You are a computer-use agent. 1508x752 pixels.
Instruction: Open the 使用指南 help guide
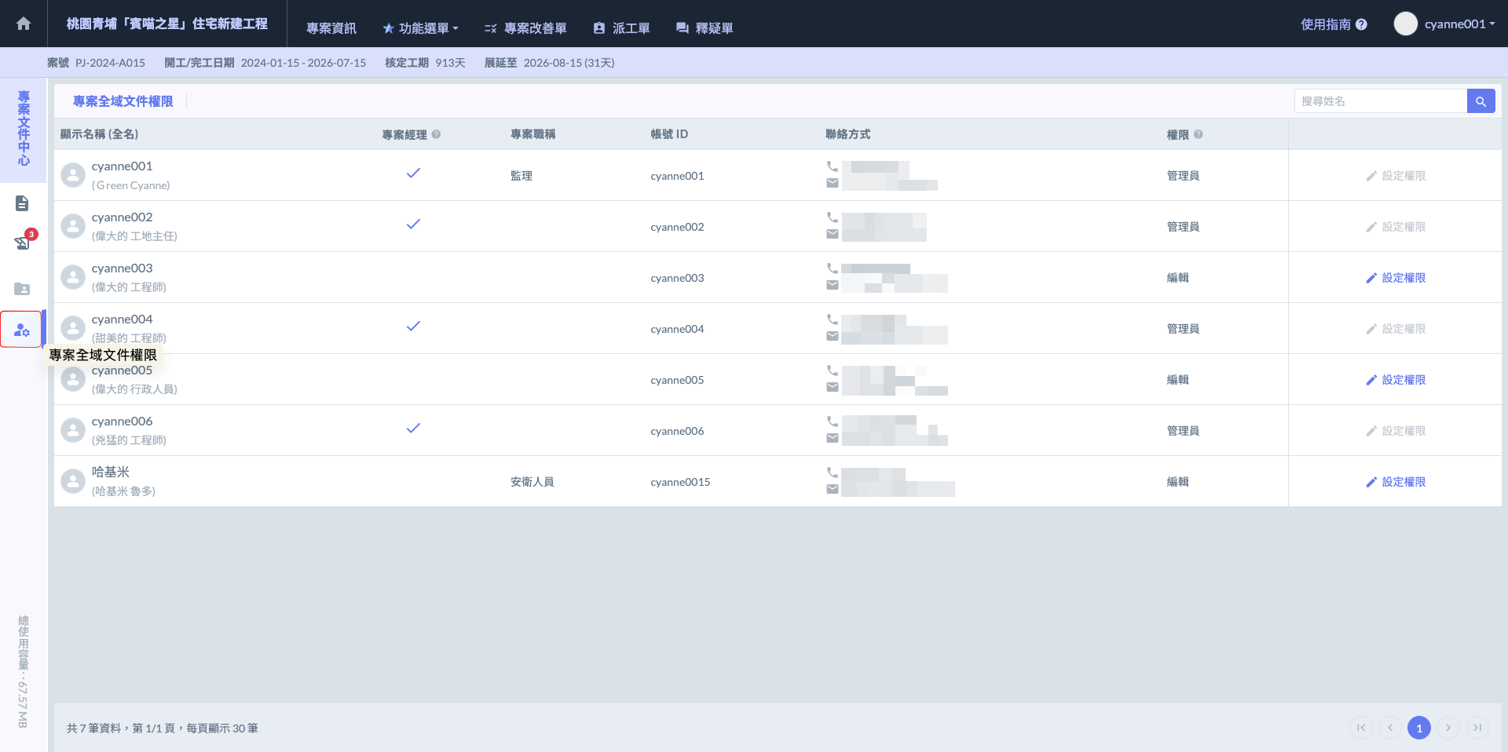pos(1333,24)
